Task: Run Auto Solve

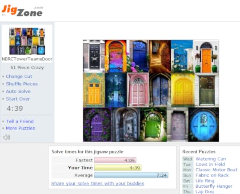Action: click(18, 91)
